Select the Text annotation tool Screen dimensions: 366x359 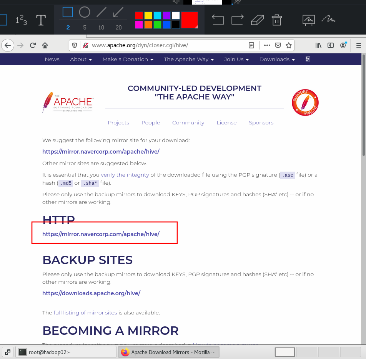pyautogui.click(x=41, y=20)
